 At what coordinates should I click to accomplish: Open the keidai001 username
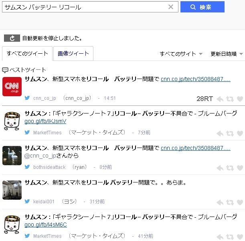click(x=44, y=202)
